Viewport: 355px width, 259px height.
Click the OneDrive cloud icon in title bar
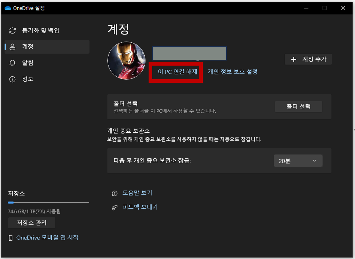coord(8,8)
